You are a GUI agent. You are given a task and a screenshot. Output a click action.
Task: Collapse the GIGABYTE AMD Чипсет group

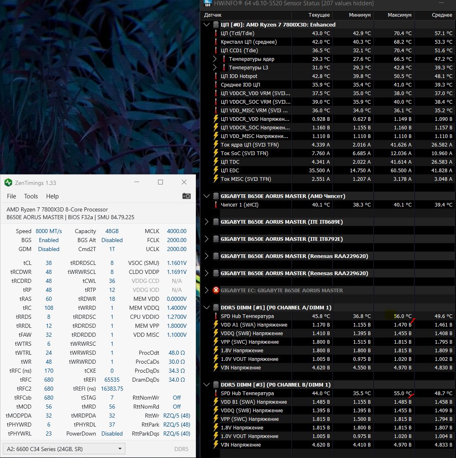pyautogui.click(x=207, y=196)
